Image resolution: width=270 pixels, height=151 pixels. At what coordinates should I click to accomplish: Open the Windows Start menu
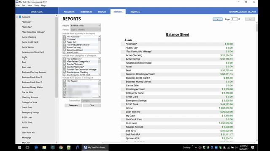point(19,147)
